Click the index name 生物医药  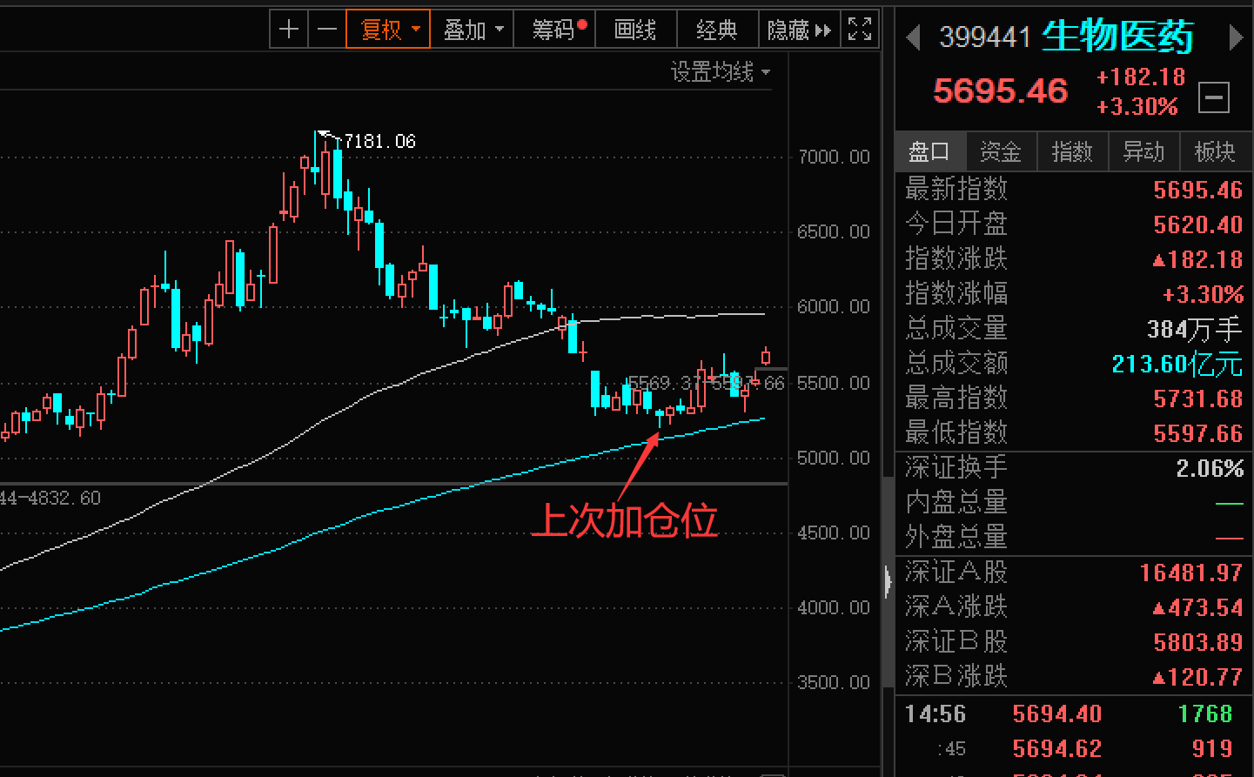tap(1118, 37)
